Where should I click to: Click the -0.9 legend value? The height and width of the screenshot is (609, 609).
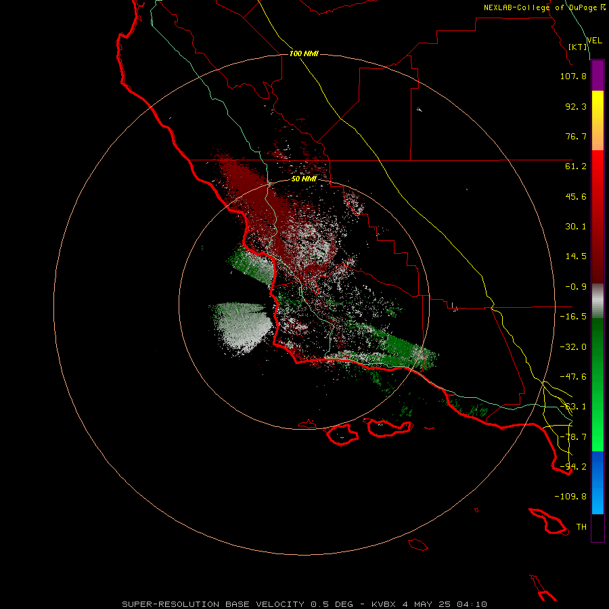click(x=576, y=287)
